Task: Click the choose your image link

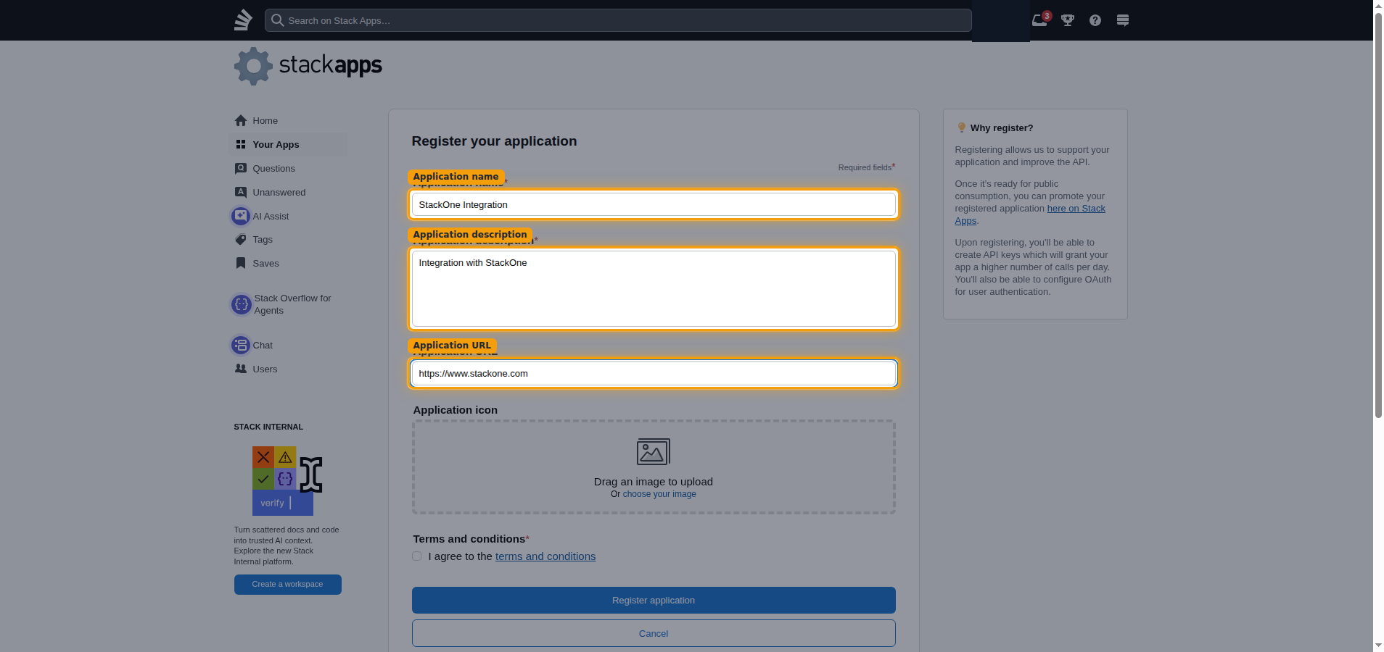Action: click(x=659, y=494)
